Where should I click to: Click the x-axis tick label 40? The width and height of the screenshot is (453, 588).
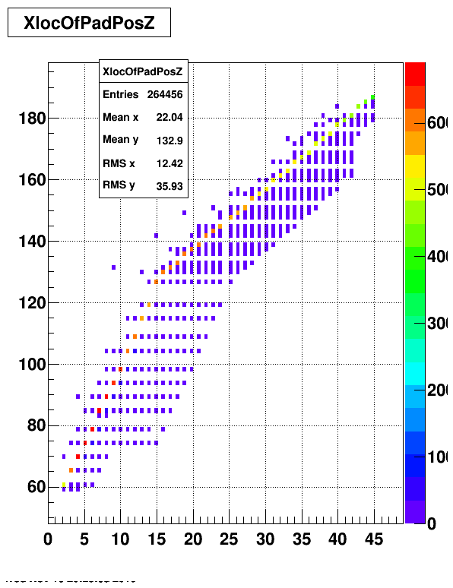[337, 539]
